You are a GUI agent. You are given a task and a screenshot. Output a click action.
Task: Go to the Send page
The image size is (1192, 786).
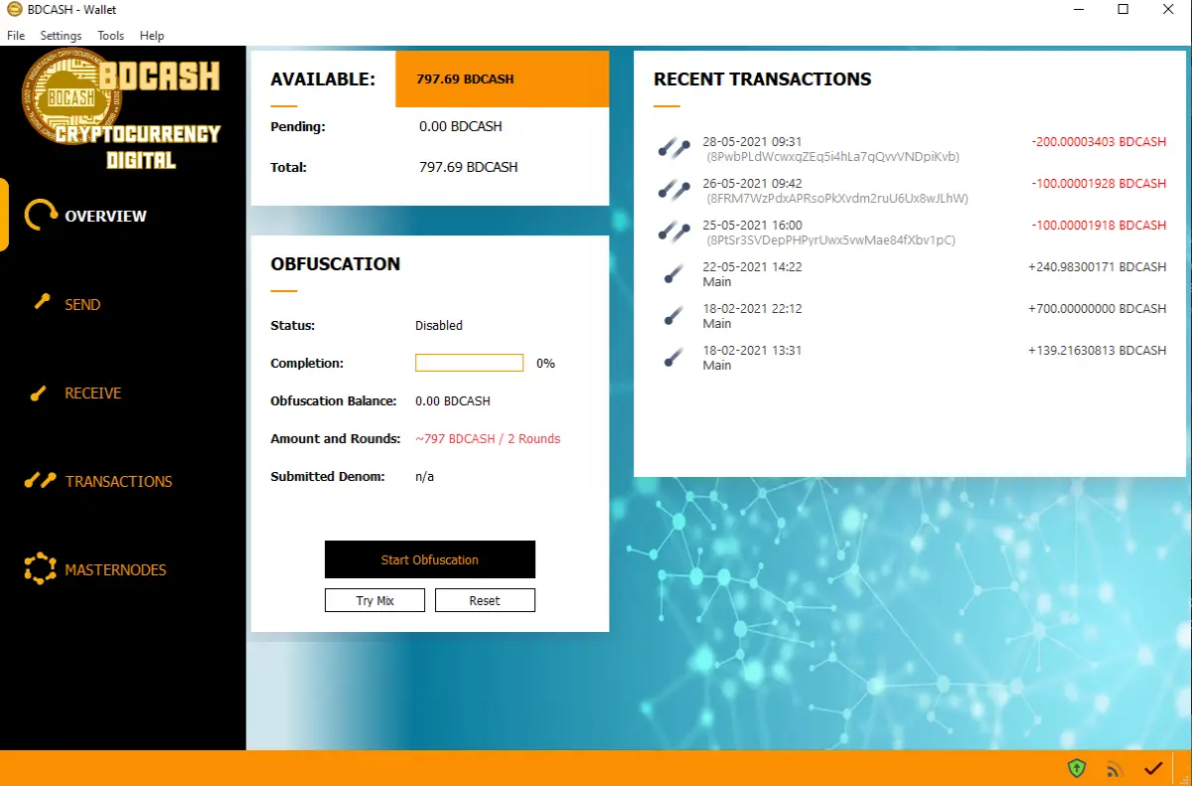click(82, 304)
